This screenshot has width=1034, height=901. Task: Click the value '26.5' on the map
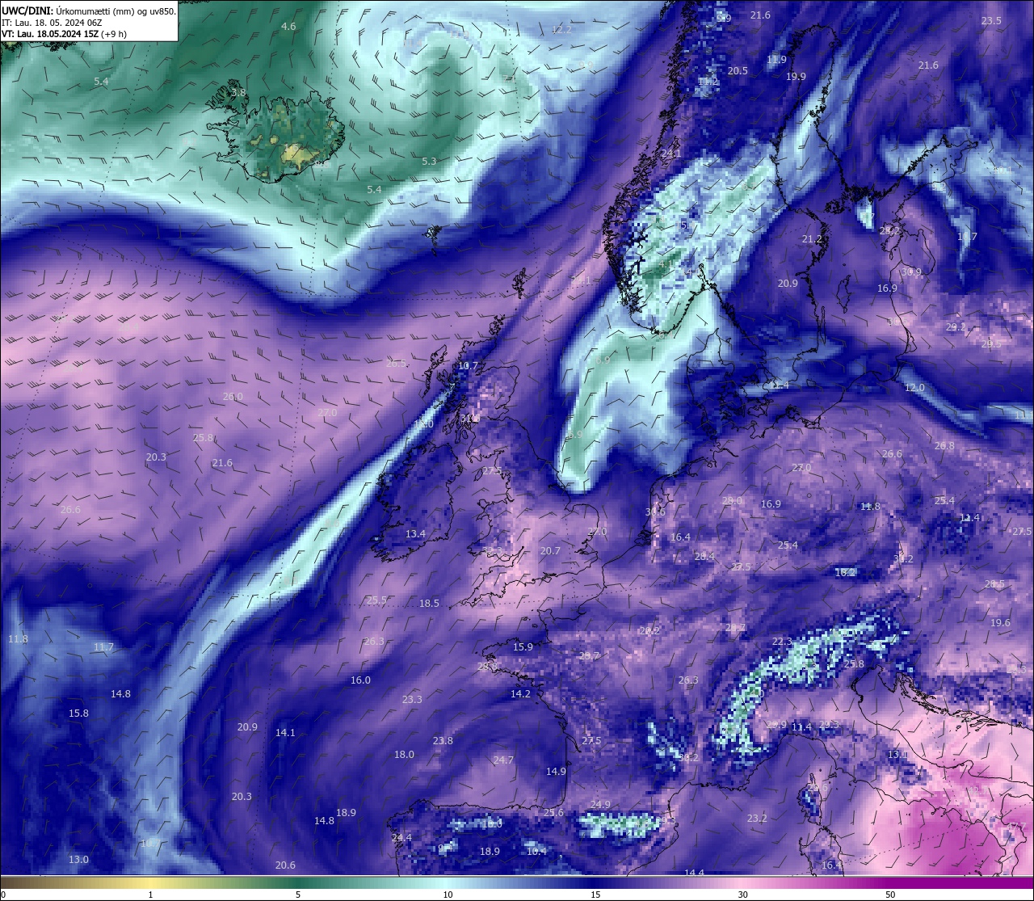[396, 364]
